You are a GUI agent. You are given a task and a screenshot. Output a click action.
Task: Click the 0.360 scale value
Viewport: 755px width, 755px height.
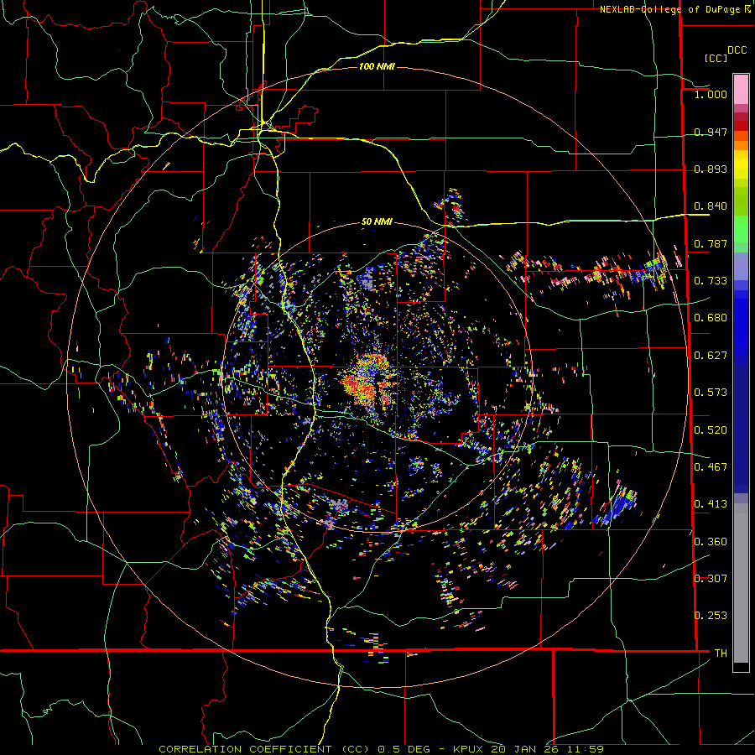[x=711, y=542]
